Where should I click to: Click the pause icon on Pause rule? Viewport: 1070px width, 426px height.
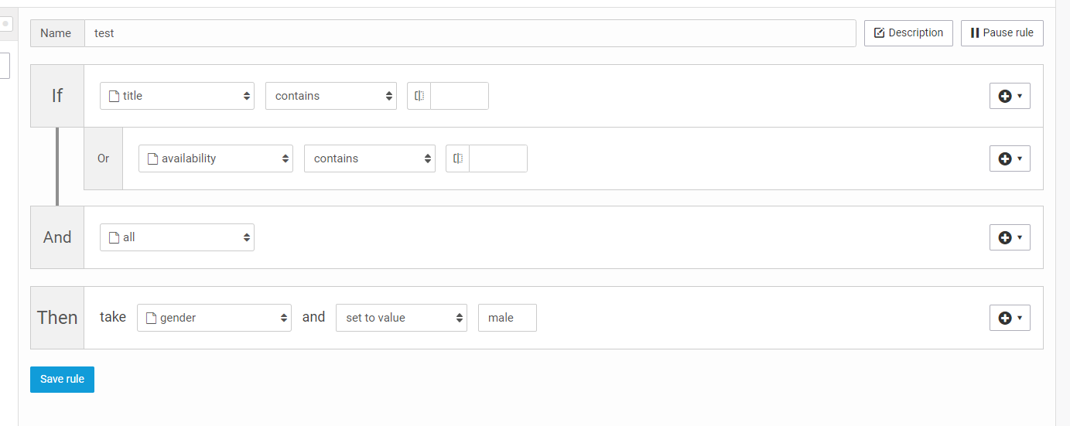[975, 33]
